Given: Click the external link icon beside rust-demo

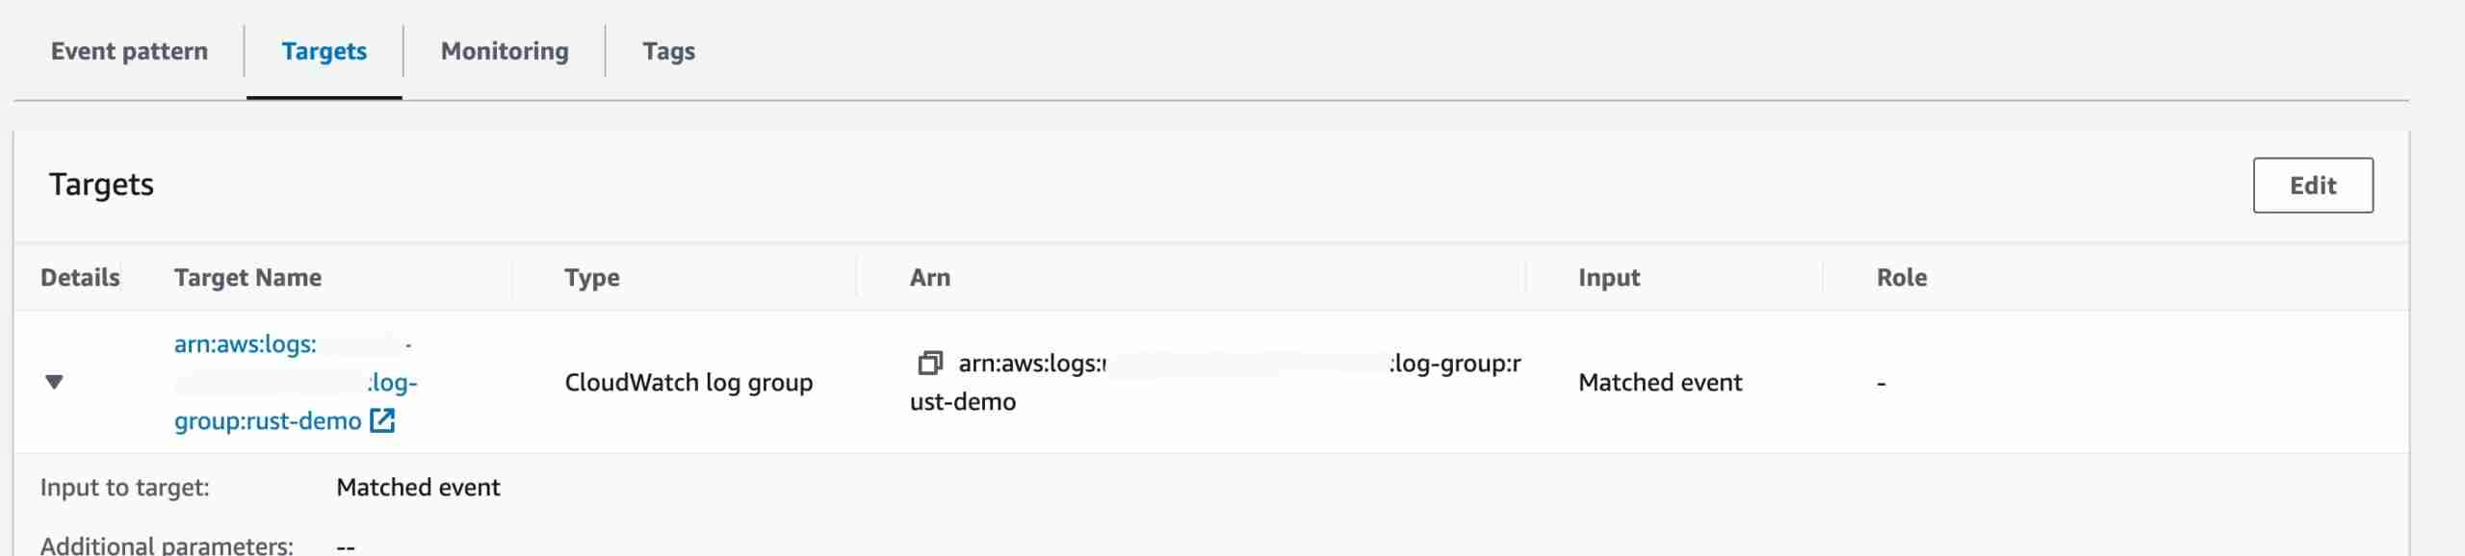Looking at the screenshot, I should tap(382, 421).
